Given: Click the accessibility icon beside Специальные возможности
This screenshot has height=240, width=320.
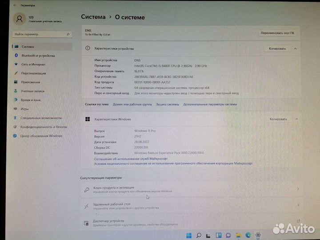Looking at the screenshot, I should (15, 118).
